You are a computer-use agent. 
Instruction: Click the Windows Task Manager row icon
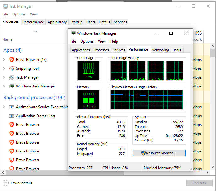coord(12,86)
